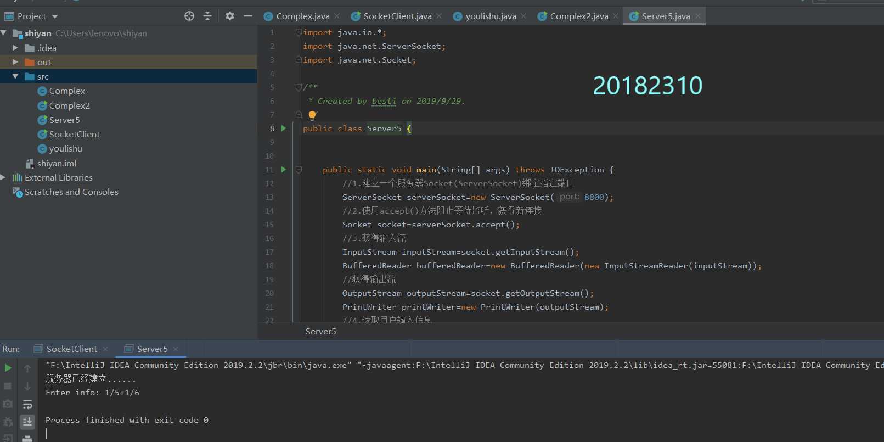Switch to Server5 run tab

coord(152,349)
